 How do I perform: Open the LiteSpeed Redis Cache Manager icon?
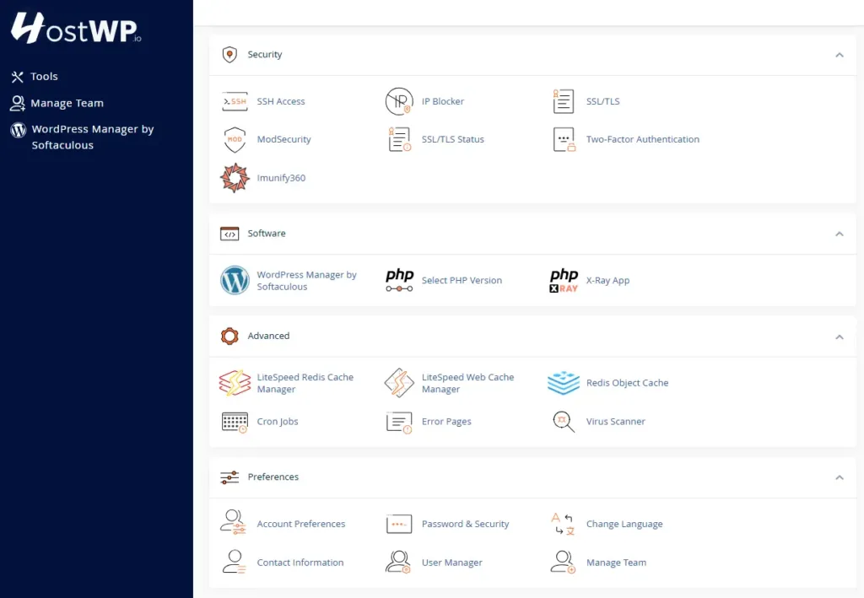pos(235,383)
